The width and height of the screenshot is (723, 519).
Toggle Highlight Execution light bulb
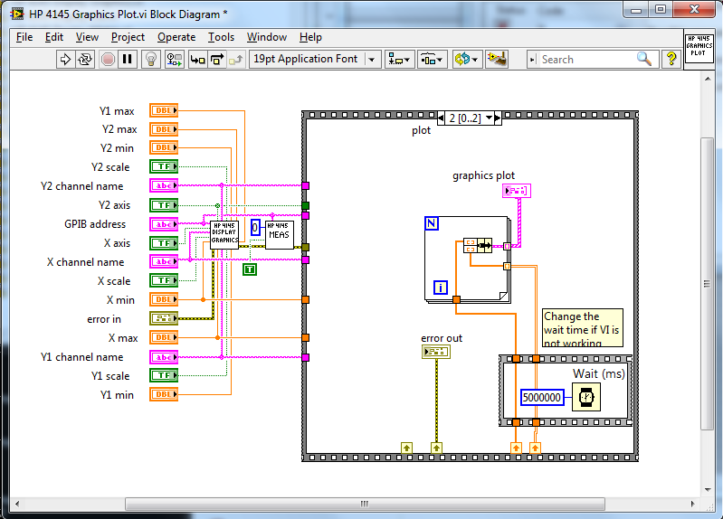click(151, 60)
